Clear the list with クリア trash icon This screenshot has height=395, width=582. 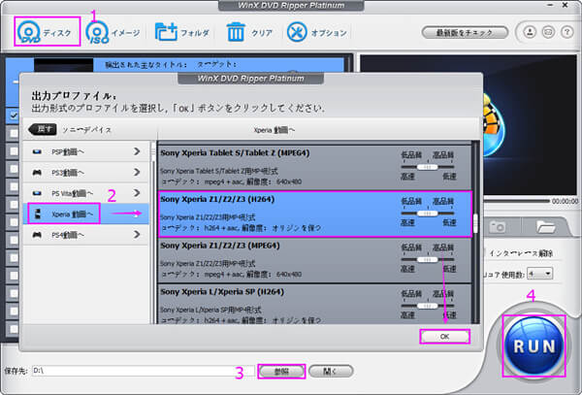(249, 33)
